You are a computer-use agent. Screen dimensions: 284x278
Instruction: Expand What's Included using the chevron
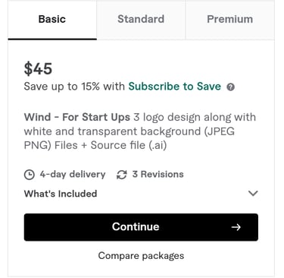(253, 194)
